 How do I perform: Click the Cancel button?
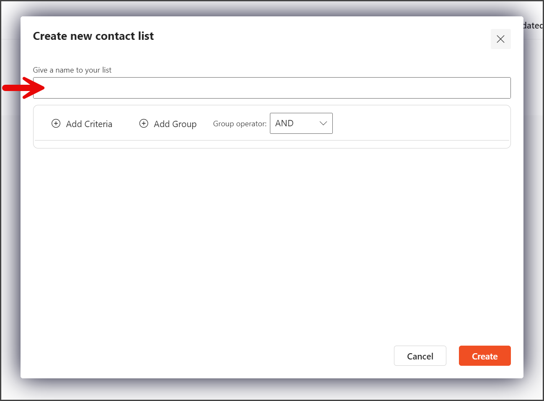[x=420, y=356]
